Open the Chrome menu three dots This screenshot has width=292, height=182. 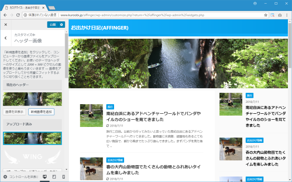287,15
